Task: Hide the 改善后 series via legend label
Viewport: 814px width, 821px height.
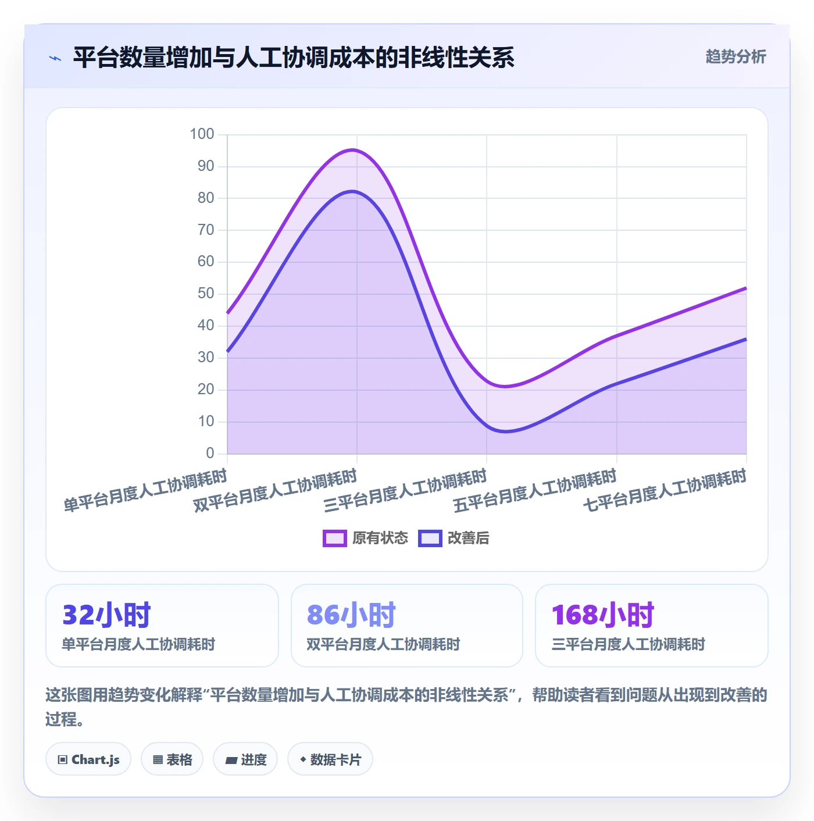Action: [468, 538]
